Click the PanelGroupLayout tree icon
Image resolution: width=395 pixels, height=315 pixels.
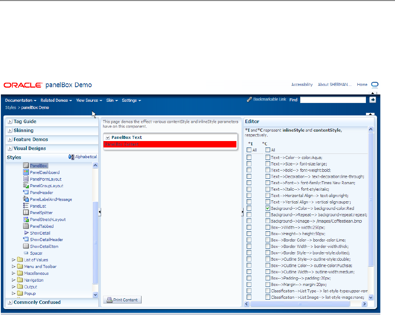26,186
